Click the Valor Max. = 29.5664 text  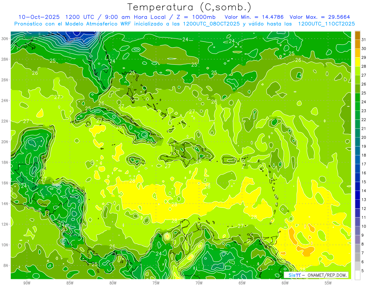point(320,17)
